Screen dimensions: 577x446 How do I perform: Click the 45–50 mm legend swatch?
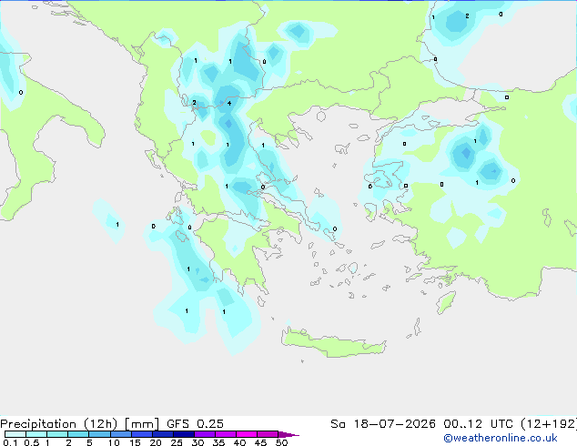point(268,434)
